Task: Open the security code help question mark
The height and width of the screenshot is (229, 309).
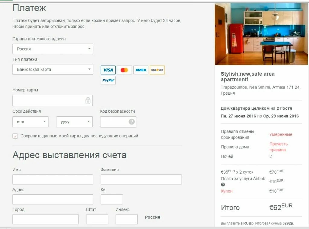Action: (132, 122)
